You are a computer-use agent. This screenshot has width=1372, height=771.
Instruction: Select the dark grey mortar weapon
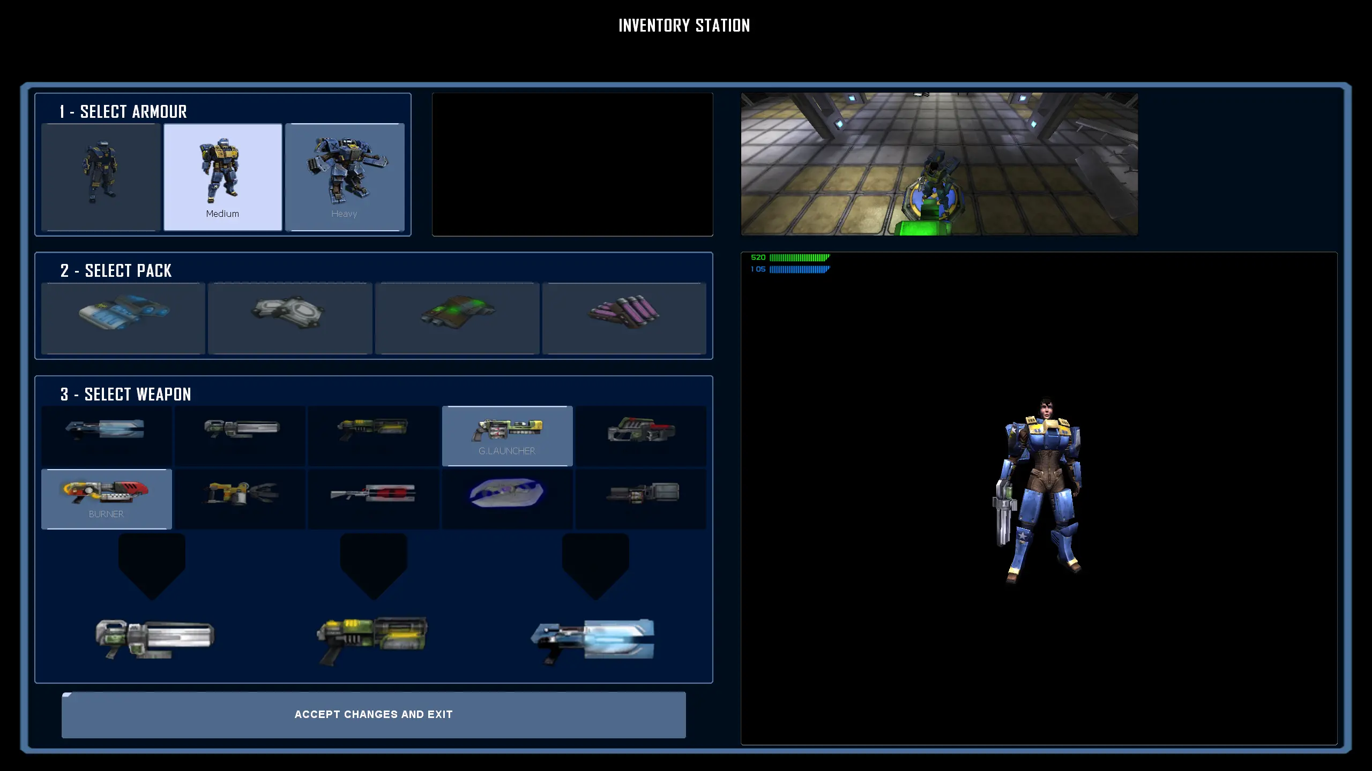[641, 499]
